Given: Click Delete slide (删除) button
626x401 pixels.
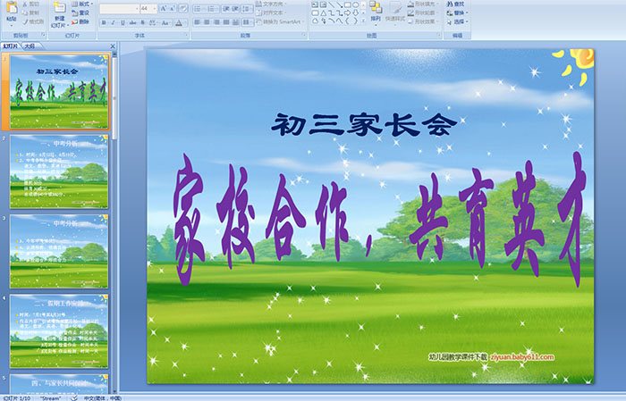Looking at the screenshot, I should 80,21.
